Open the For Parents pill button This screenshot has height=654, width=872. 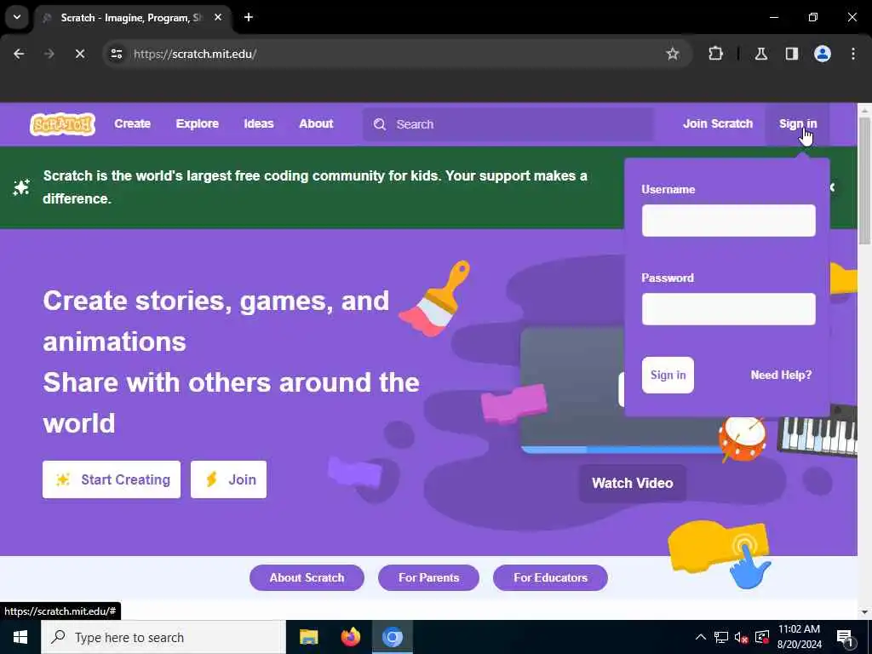[x=428, y=578]
